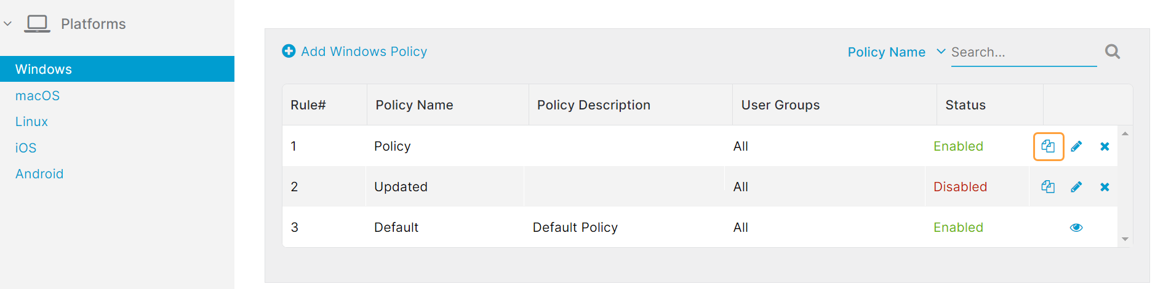Click the Add Windows Policy link
Screen dimensions: 1155x289
pos(364,52)
